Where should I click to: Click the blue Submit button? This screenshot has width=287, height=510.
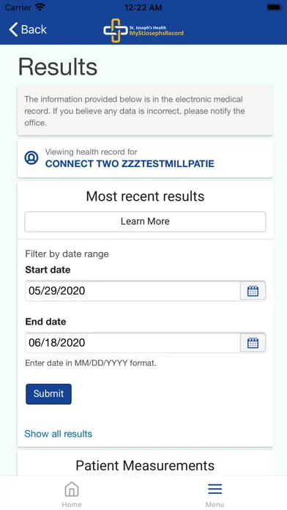pos(48,394)
